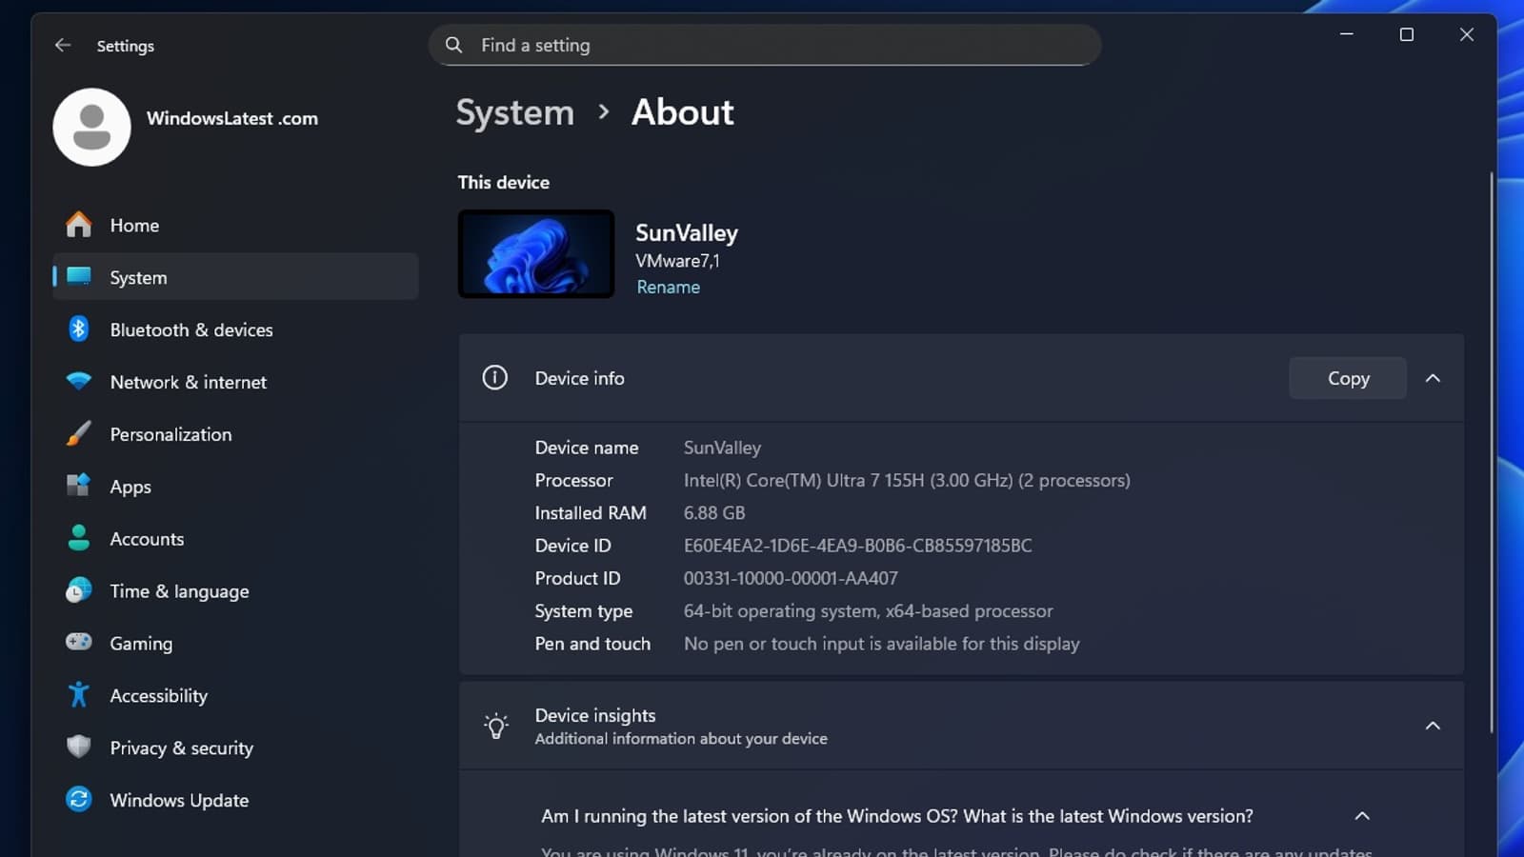Click the Accessibility figure icon
The width and height of the screenshot is (1524, 857).
coord(79,695)
